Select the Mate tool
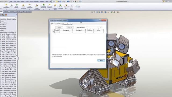This screenshot has height=97, width=172. pos(12,6)
